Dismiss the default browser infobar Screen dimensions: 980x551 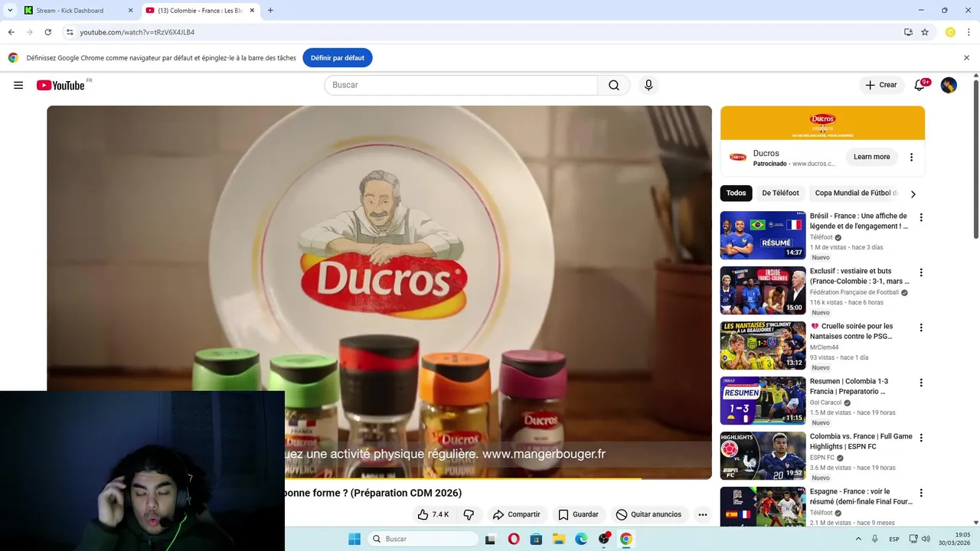966,58
